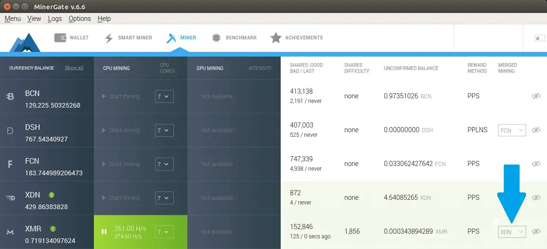Hide the FCN row using eye icon
This screenshot has height=249, width=547.
pos(536,164)
